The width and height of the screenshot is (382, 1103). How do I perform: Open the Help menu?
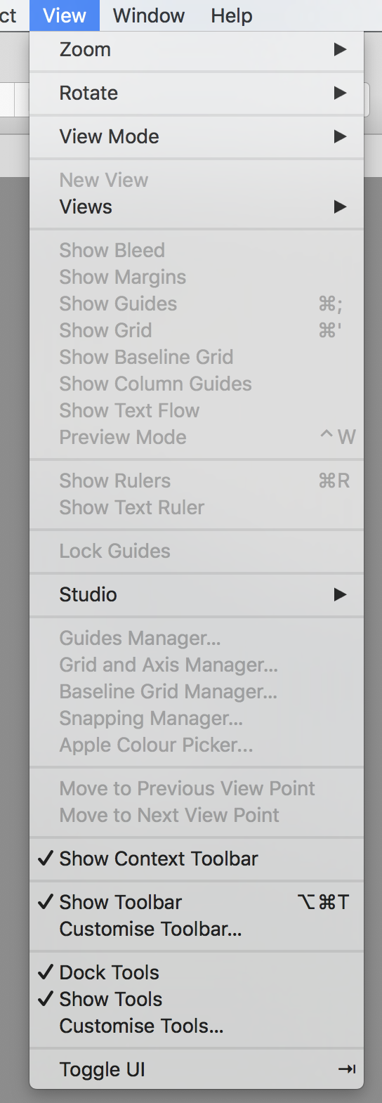(x=232, y=15)
